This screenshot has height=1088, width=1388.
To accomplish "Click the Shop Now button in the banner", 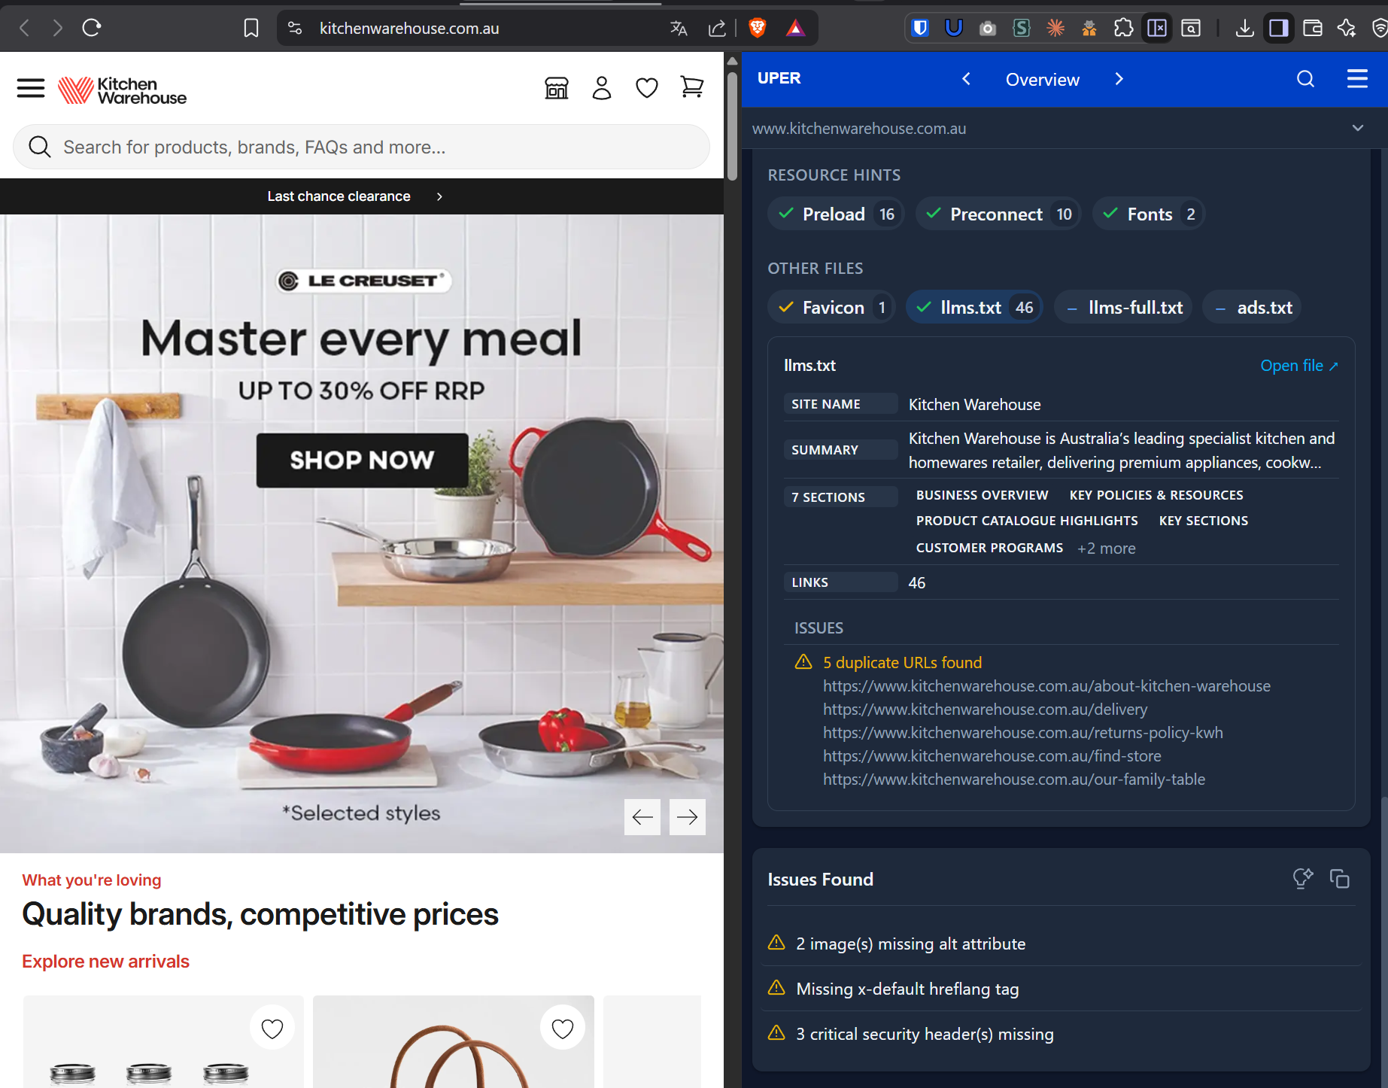I will pyautogui.click(x=362, y=460).
